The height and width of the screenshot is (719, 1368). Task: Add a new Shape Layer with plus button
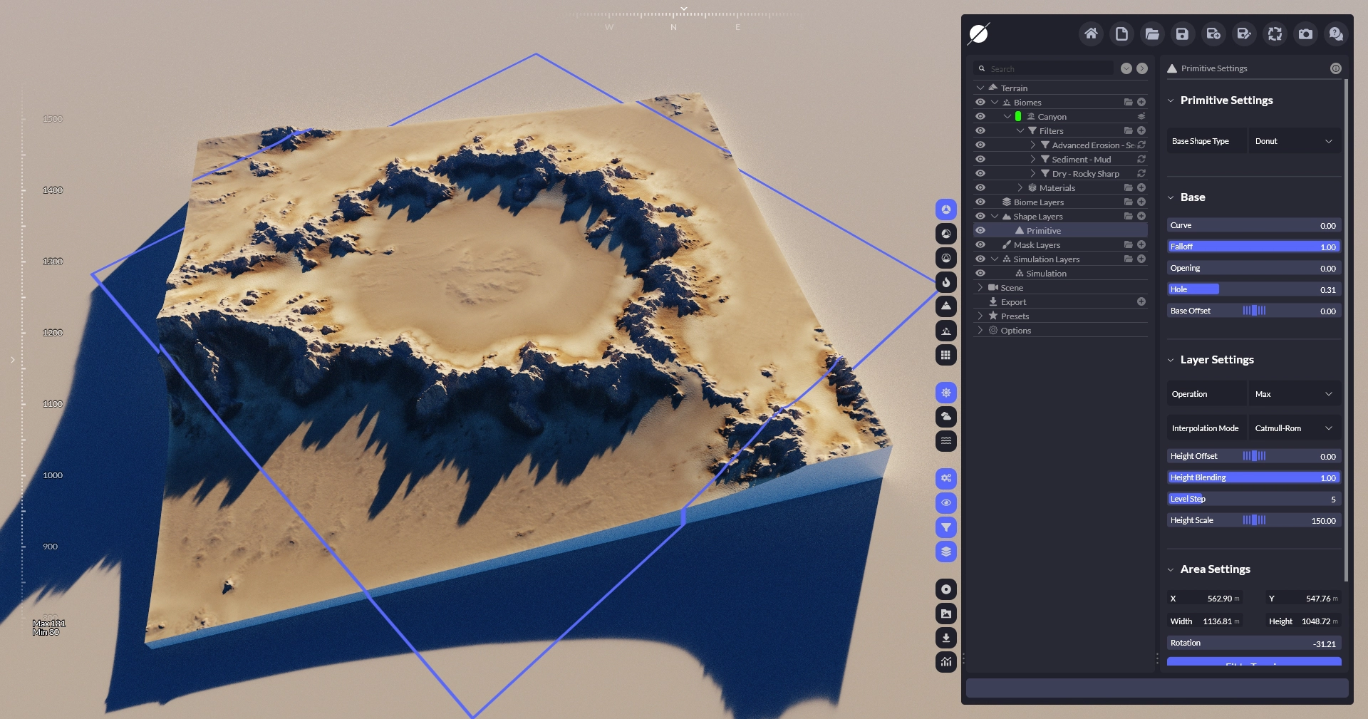(1141, 217)
